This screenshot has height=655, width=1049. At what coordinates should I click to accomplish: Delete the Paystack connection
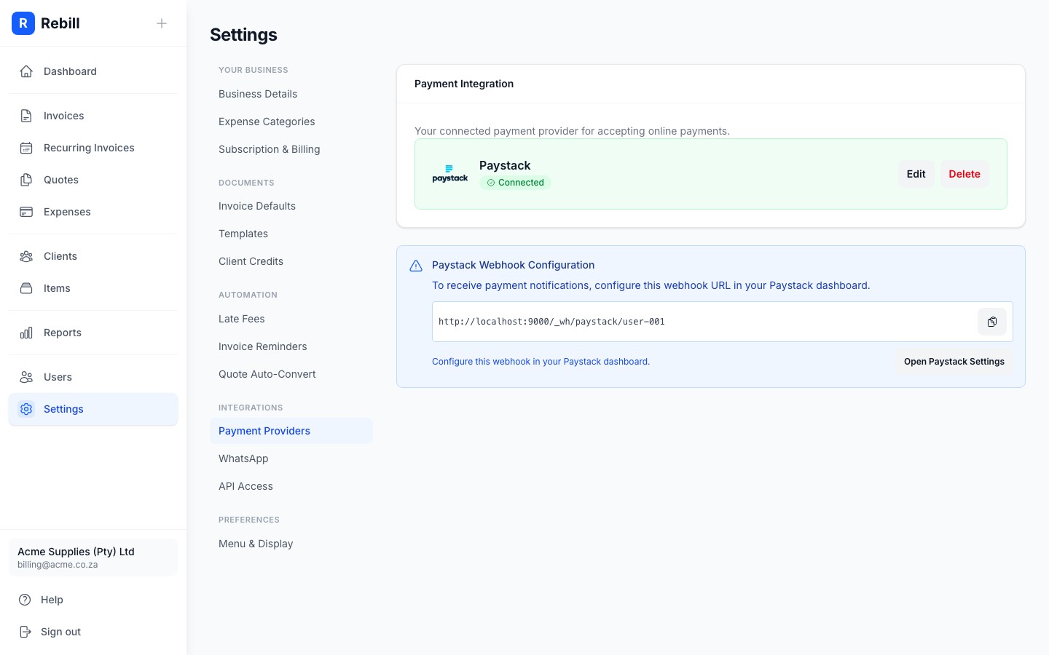click(964, 174)
